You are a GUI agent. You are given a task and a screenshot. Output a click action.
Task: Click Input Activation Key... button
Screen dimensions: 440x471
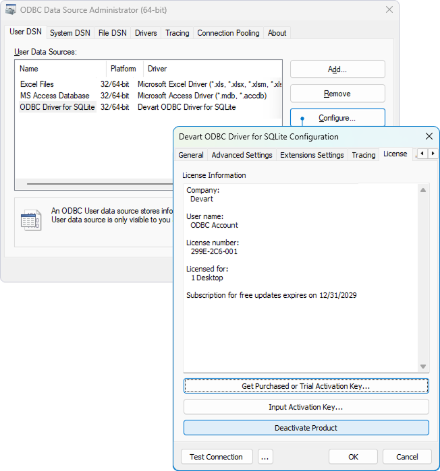click(306, 407)
